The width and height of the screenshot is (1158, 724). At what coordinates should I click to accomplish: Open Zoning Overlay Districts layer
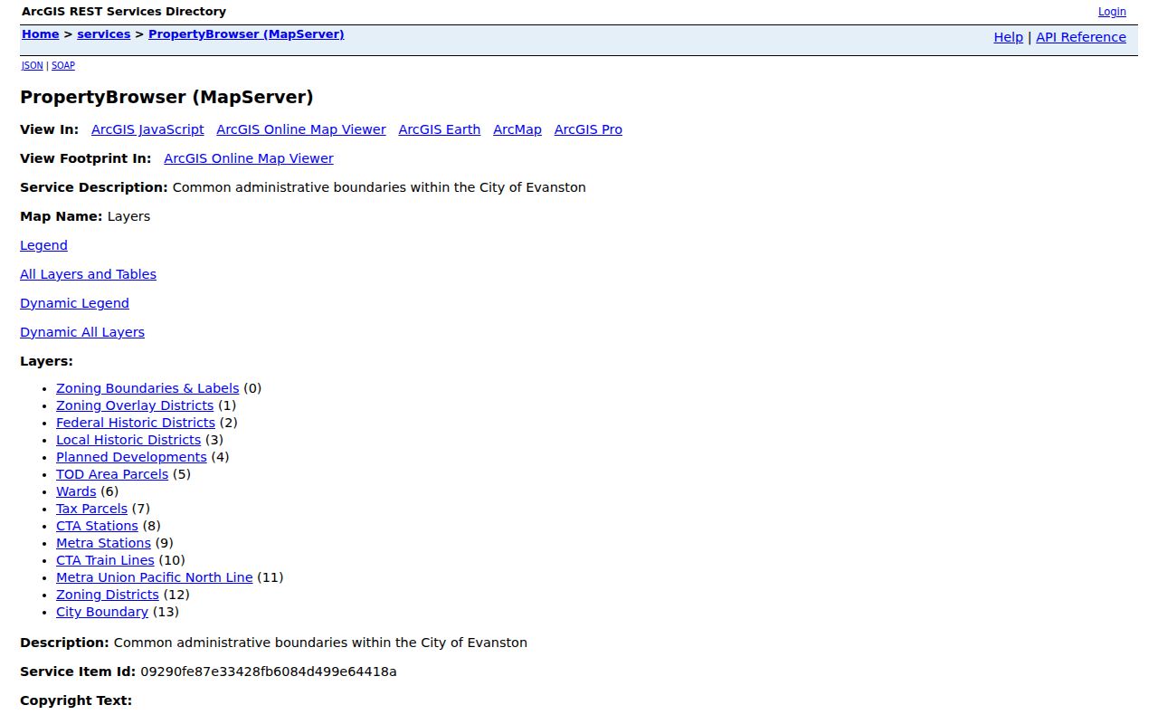pos(135,405)
